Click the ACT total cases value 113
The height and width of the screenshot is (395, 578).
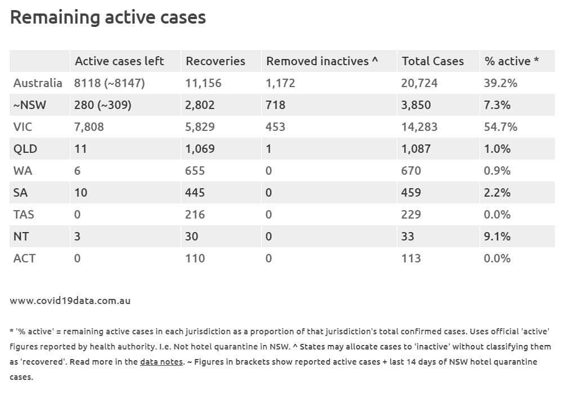coord(411,258)
